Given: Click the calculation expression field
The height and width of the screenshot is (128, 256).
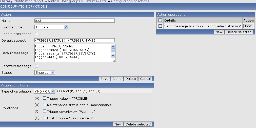Looking at the screenshot, I should (x=104, y=91).
